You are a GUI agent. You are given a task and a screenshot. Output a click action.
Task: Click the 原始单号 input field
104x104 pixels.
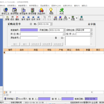(x=29, y=38)
